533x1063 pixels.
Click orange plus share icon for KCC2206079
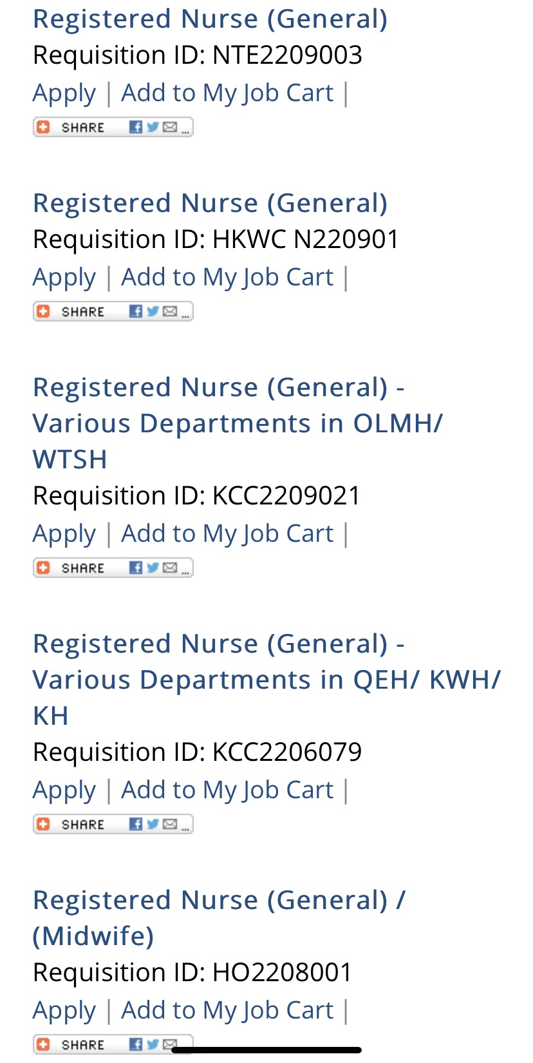pos(43,824)
